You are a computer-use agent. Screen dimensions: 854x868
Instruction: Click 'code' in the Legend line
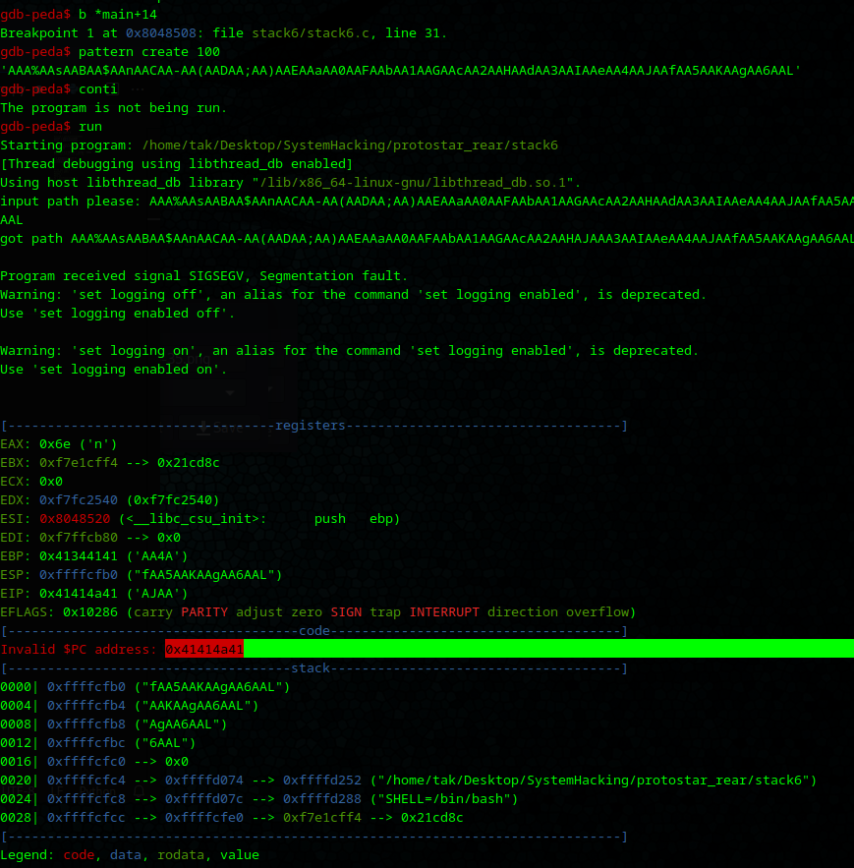[x=79, y=855]
